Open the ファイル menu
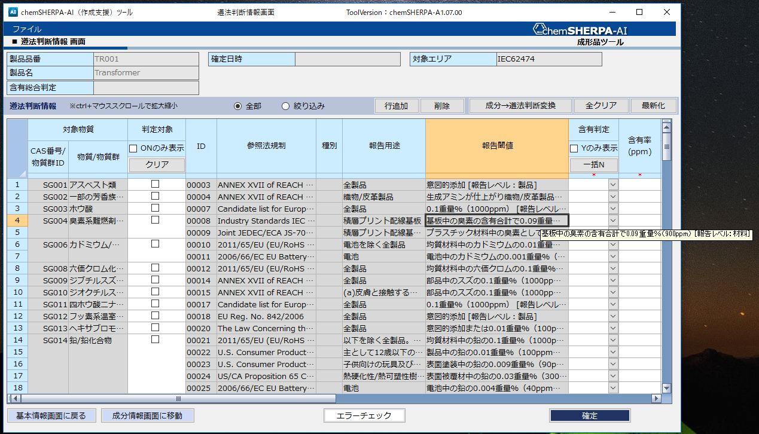 [27, 29]
